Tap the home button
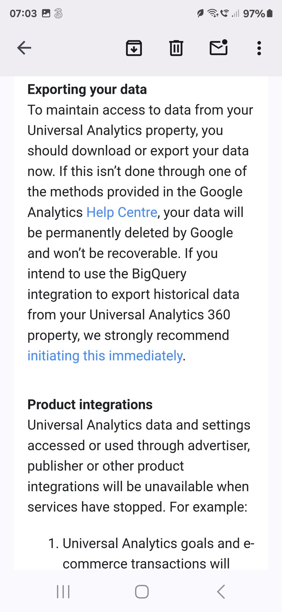 point(141,591)
